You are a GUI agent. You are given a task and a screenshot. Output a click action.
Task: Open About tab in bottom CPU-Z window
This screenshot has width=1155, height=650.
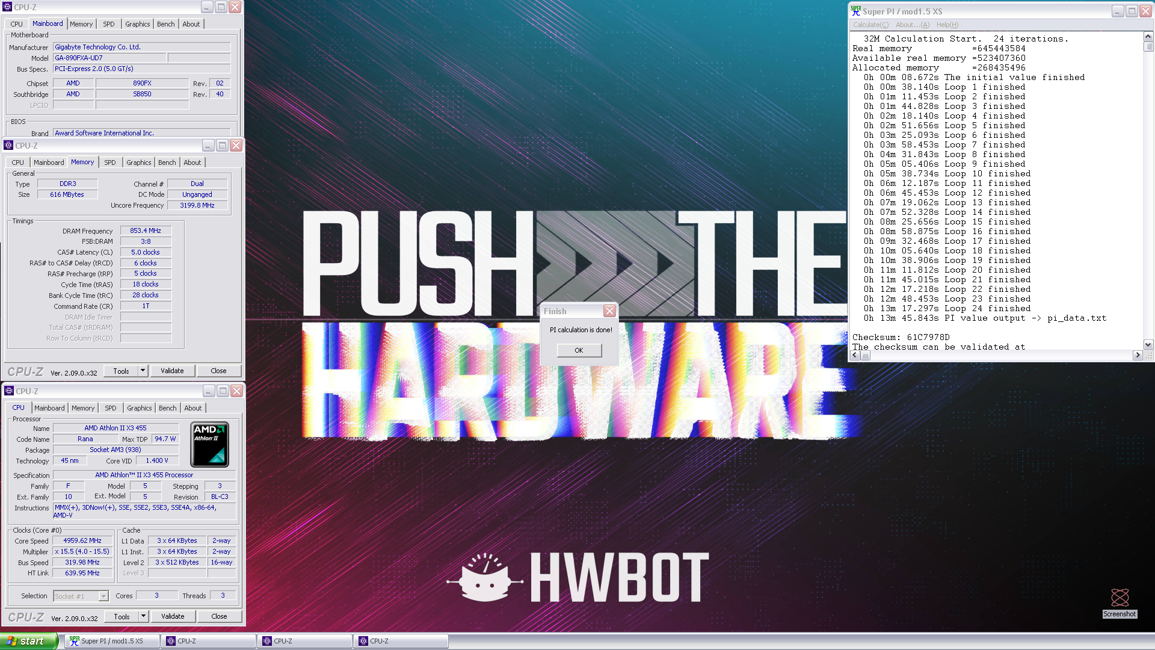[x=193, y=408]
